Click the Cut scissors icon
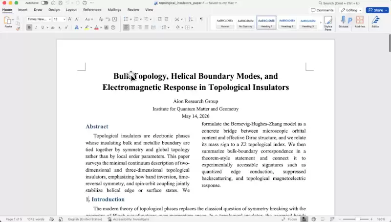The height and width of the screenshot is (222, 391). 18,18
